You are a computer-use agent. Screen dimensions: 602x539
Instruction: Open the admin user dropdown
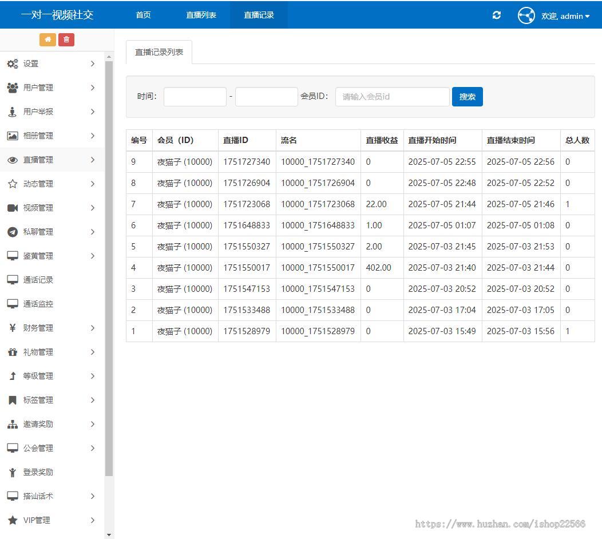pyautogui.click(x=565, y=16)
